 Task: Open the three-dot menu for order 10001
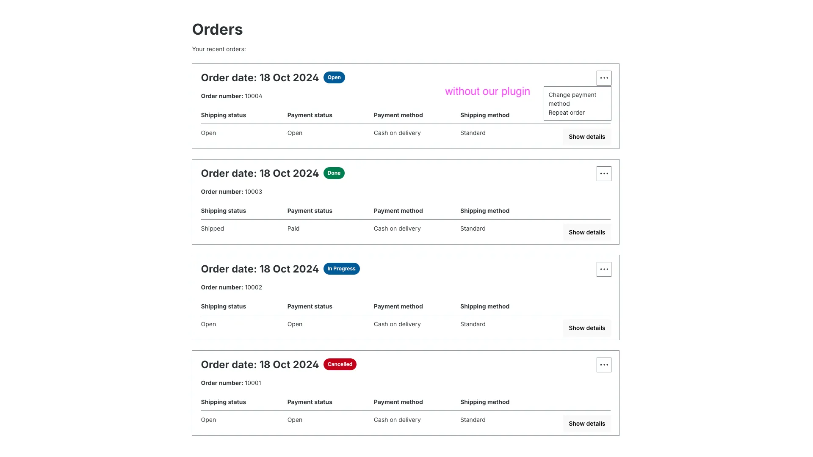click(604, 365)
